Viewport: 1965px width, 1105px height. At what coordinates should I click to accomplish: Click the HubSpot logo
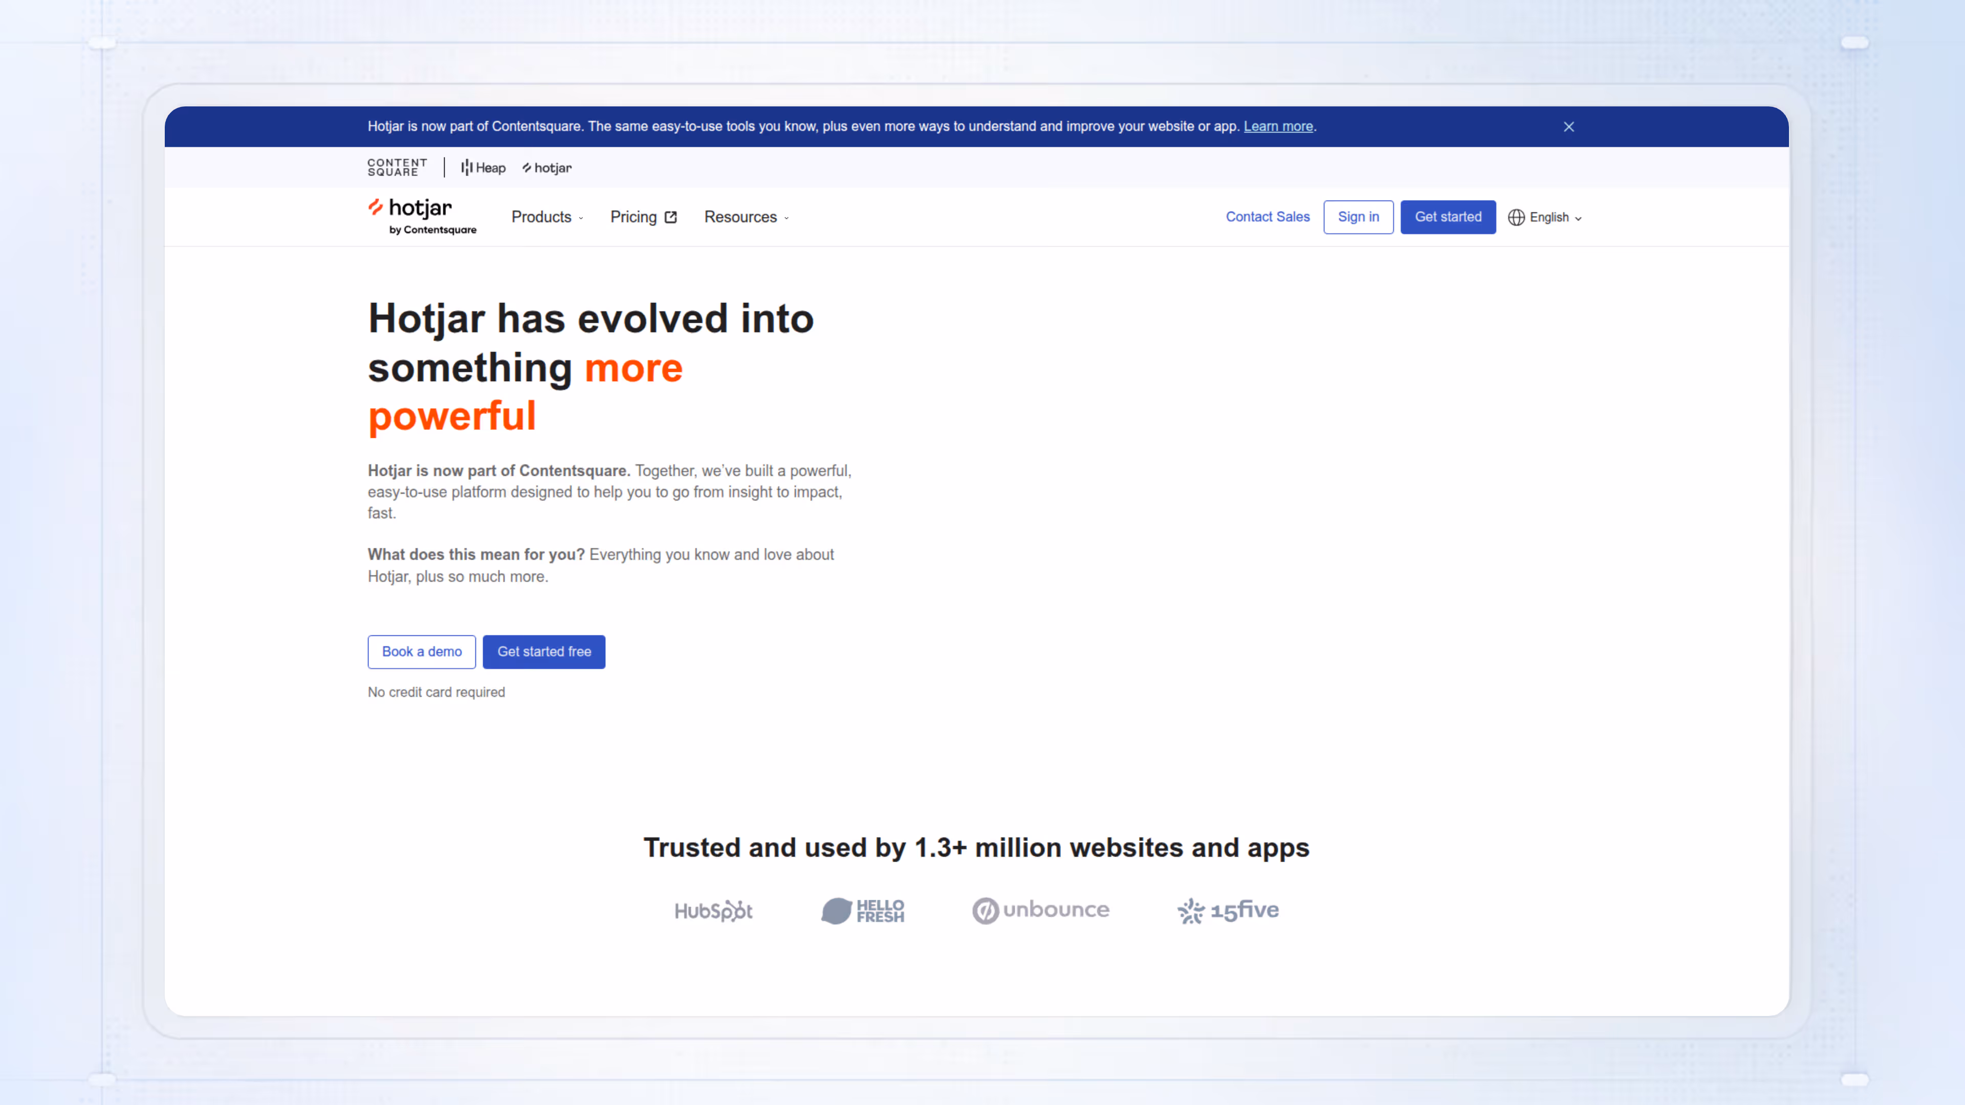713,911
